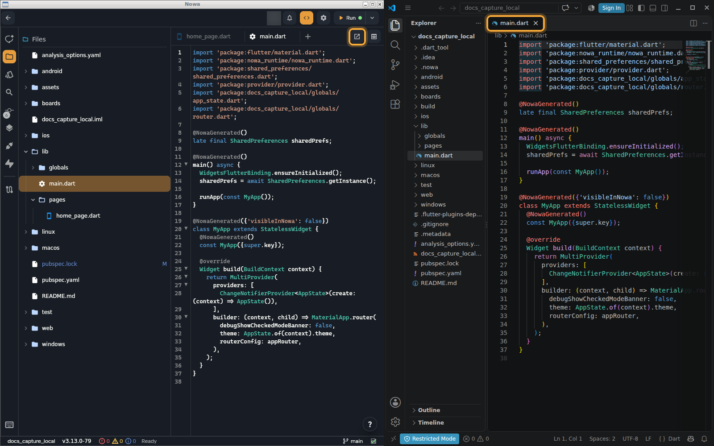
Task: Open VS Code Extensions activity icon
Action: pos(395,104)
